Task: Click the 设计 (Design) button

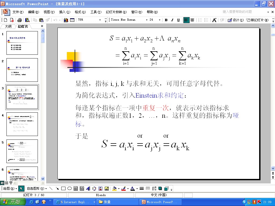Action: 236,20
